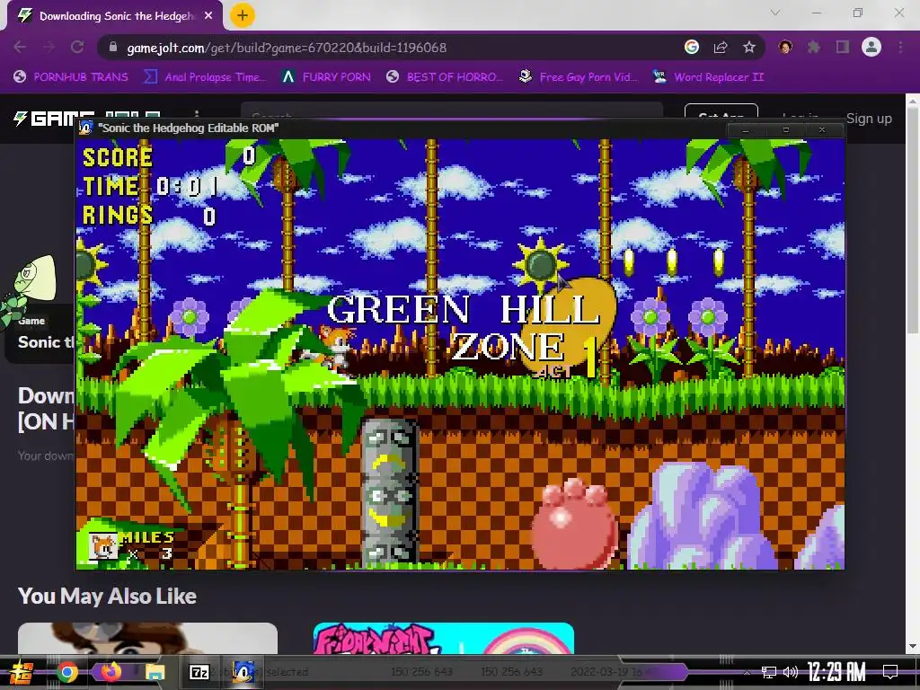Click the gamejolt.com address bar URL
The image size is (920, 690).
coord(287,48)
